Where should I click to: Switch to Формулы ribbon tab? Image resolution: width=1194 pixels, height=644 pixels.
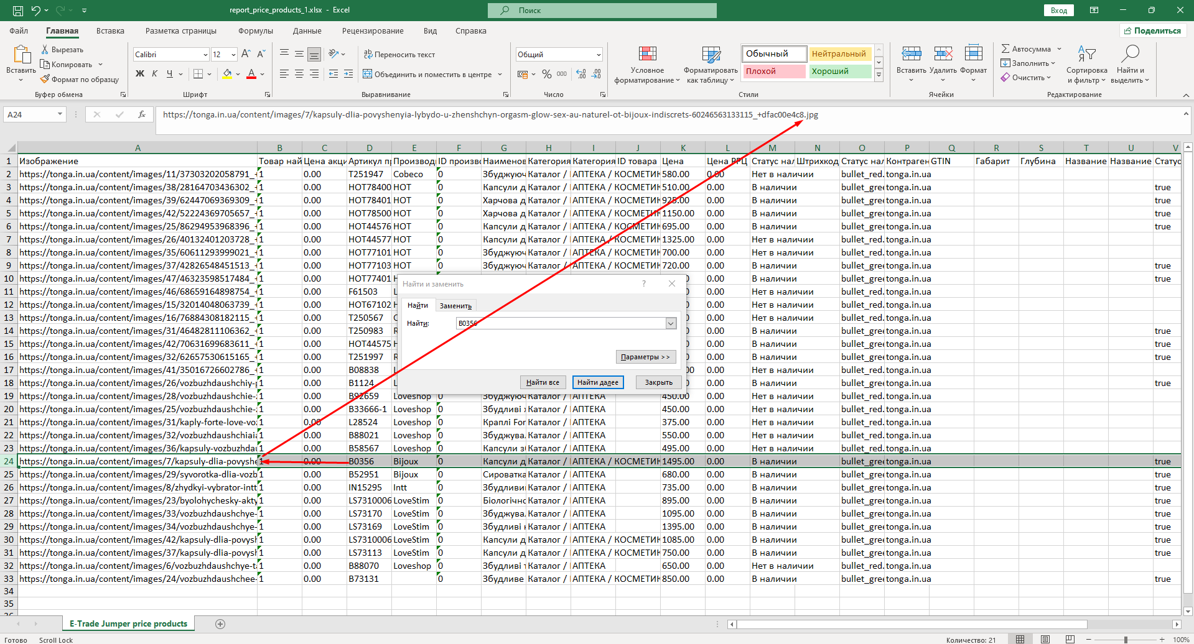(255, 30)
